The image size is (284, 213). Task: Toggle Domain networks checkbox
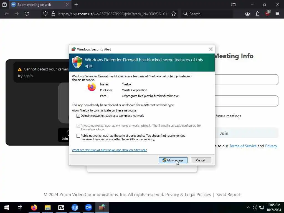78,116
